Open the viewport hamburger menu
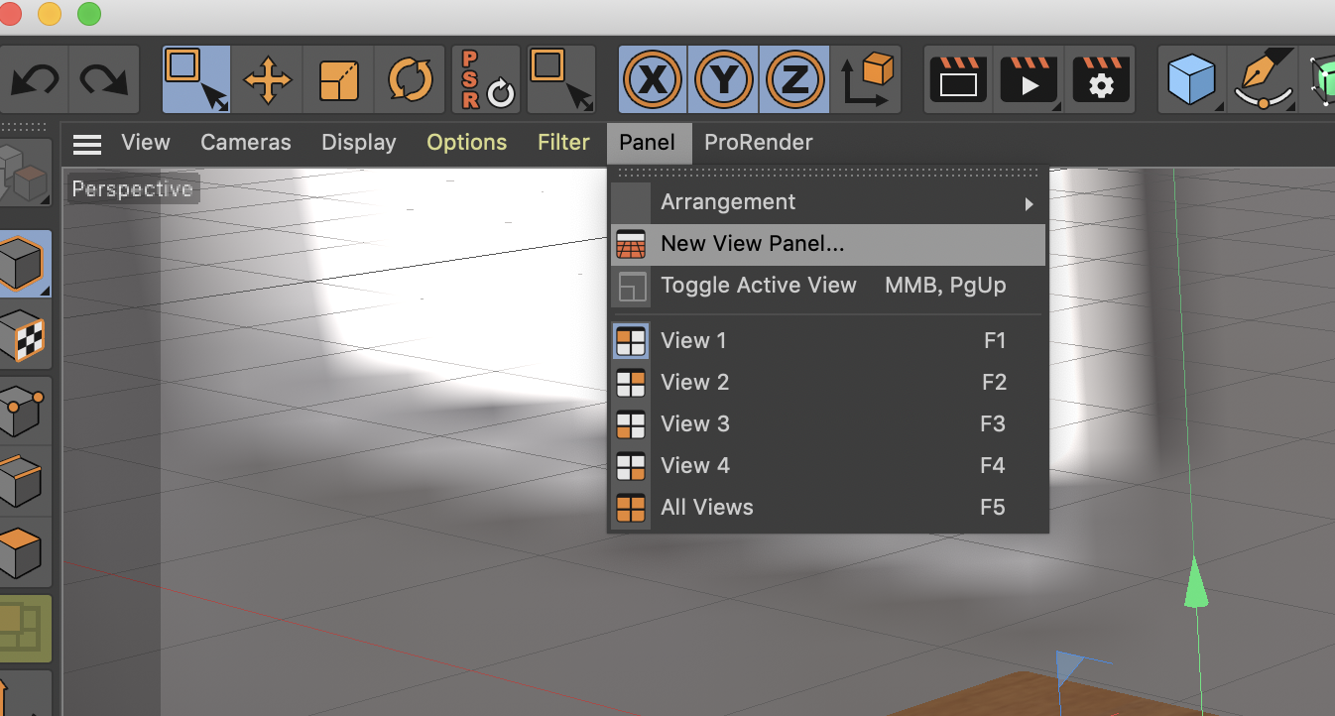This screenshot has height=716, width=1335. (x=87, y=144)
